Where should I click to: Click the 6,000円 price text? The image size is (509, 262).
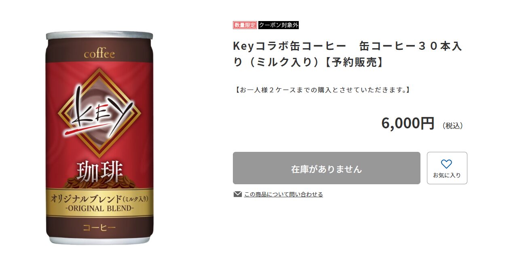coord(408,123)
